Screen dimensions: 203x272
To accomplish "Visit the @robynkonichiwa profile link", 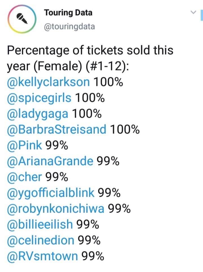I will click(x=55, y=209).
